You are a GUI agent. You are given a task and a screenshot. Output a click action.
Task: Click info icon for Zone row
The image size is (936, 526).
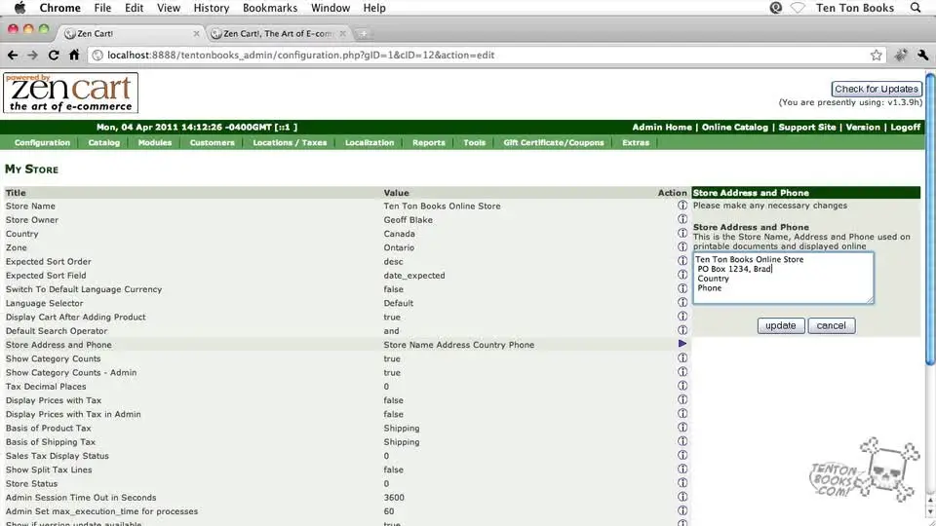(682, 246)
